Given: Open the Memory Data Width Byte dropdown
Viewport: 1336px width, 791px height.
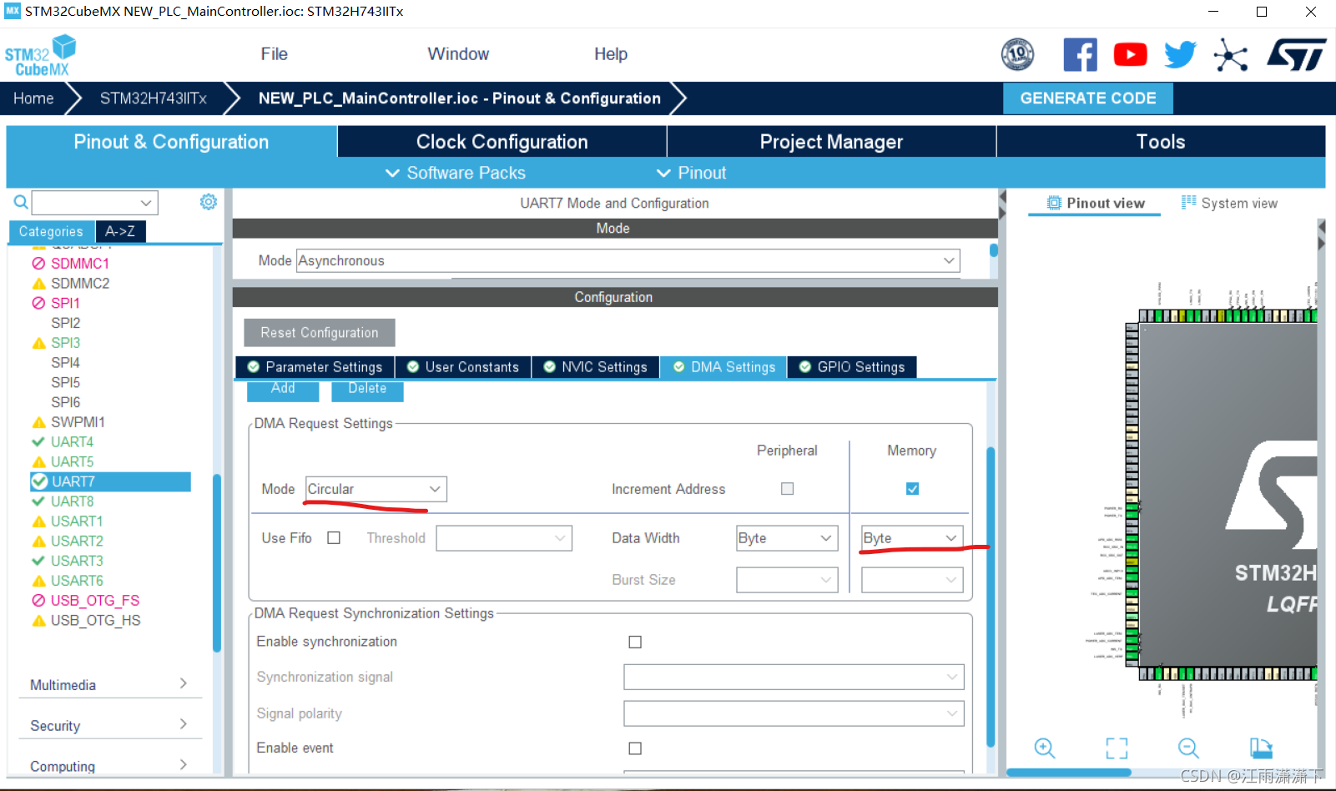Looking at the screenshot, I should [912, 538].
